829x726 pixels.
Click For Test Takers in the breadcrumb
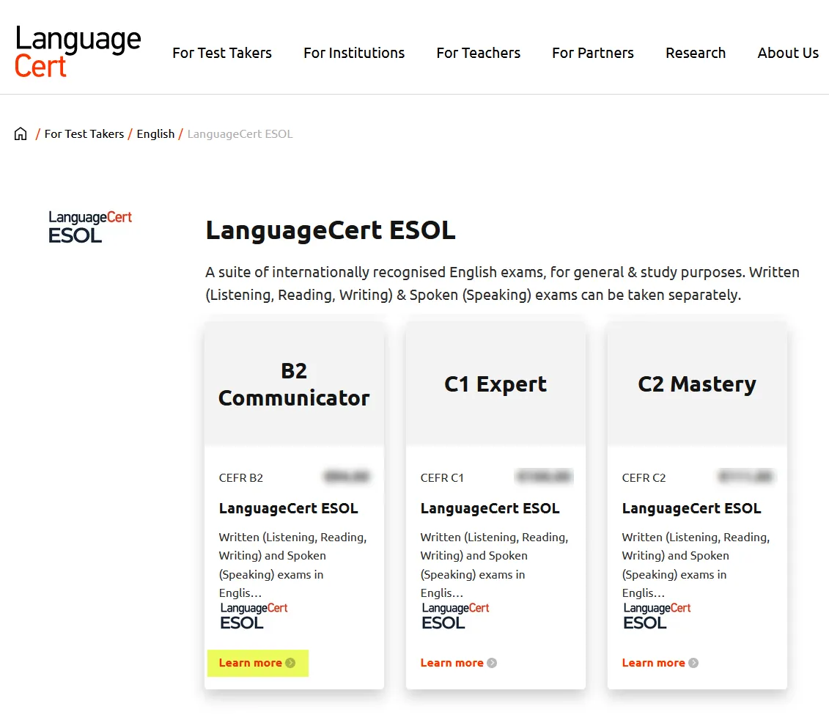click(84, 133)
